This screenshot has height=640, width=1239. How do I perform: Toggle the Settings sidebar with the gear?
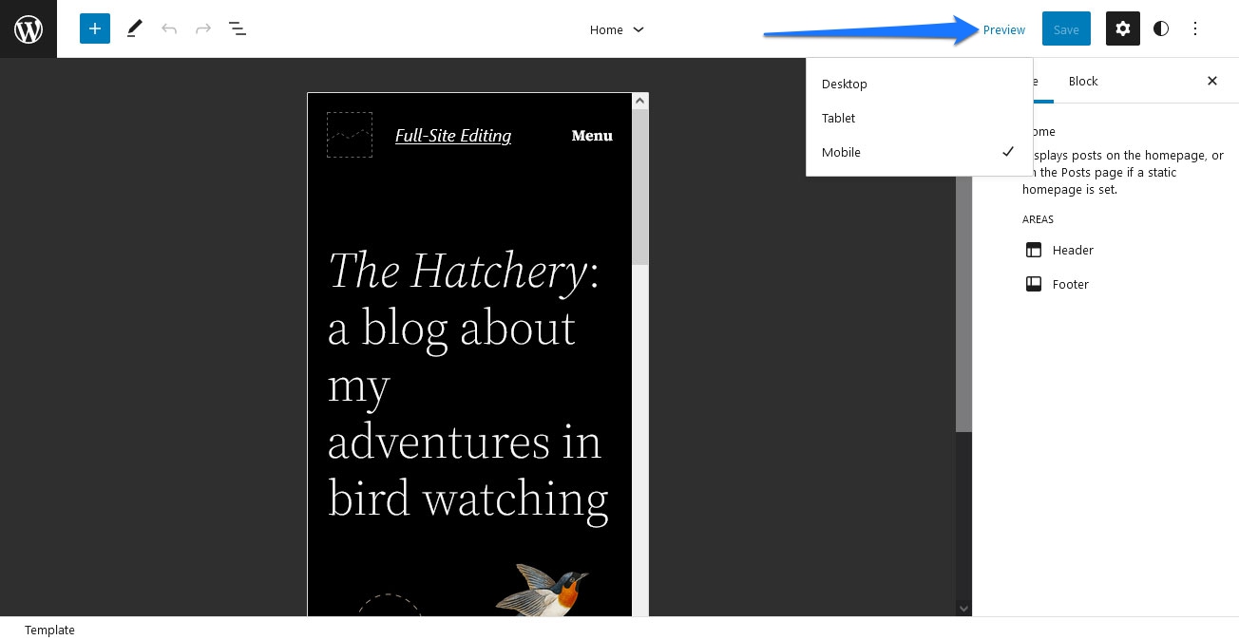click(1123, 28)
